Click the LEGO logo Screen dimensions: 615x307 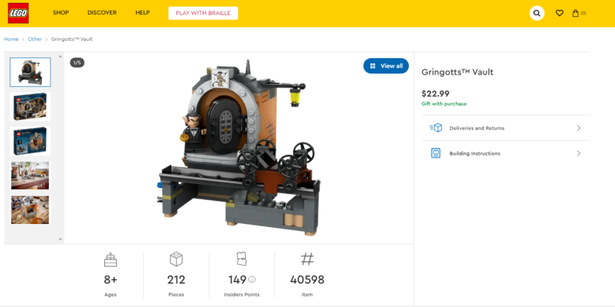[x=18, y=13]
